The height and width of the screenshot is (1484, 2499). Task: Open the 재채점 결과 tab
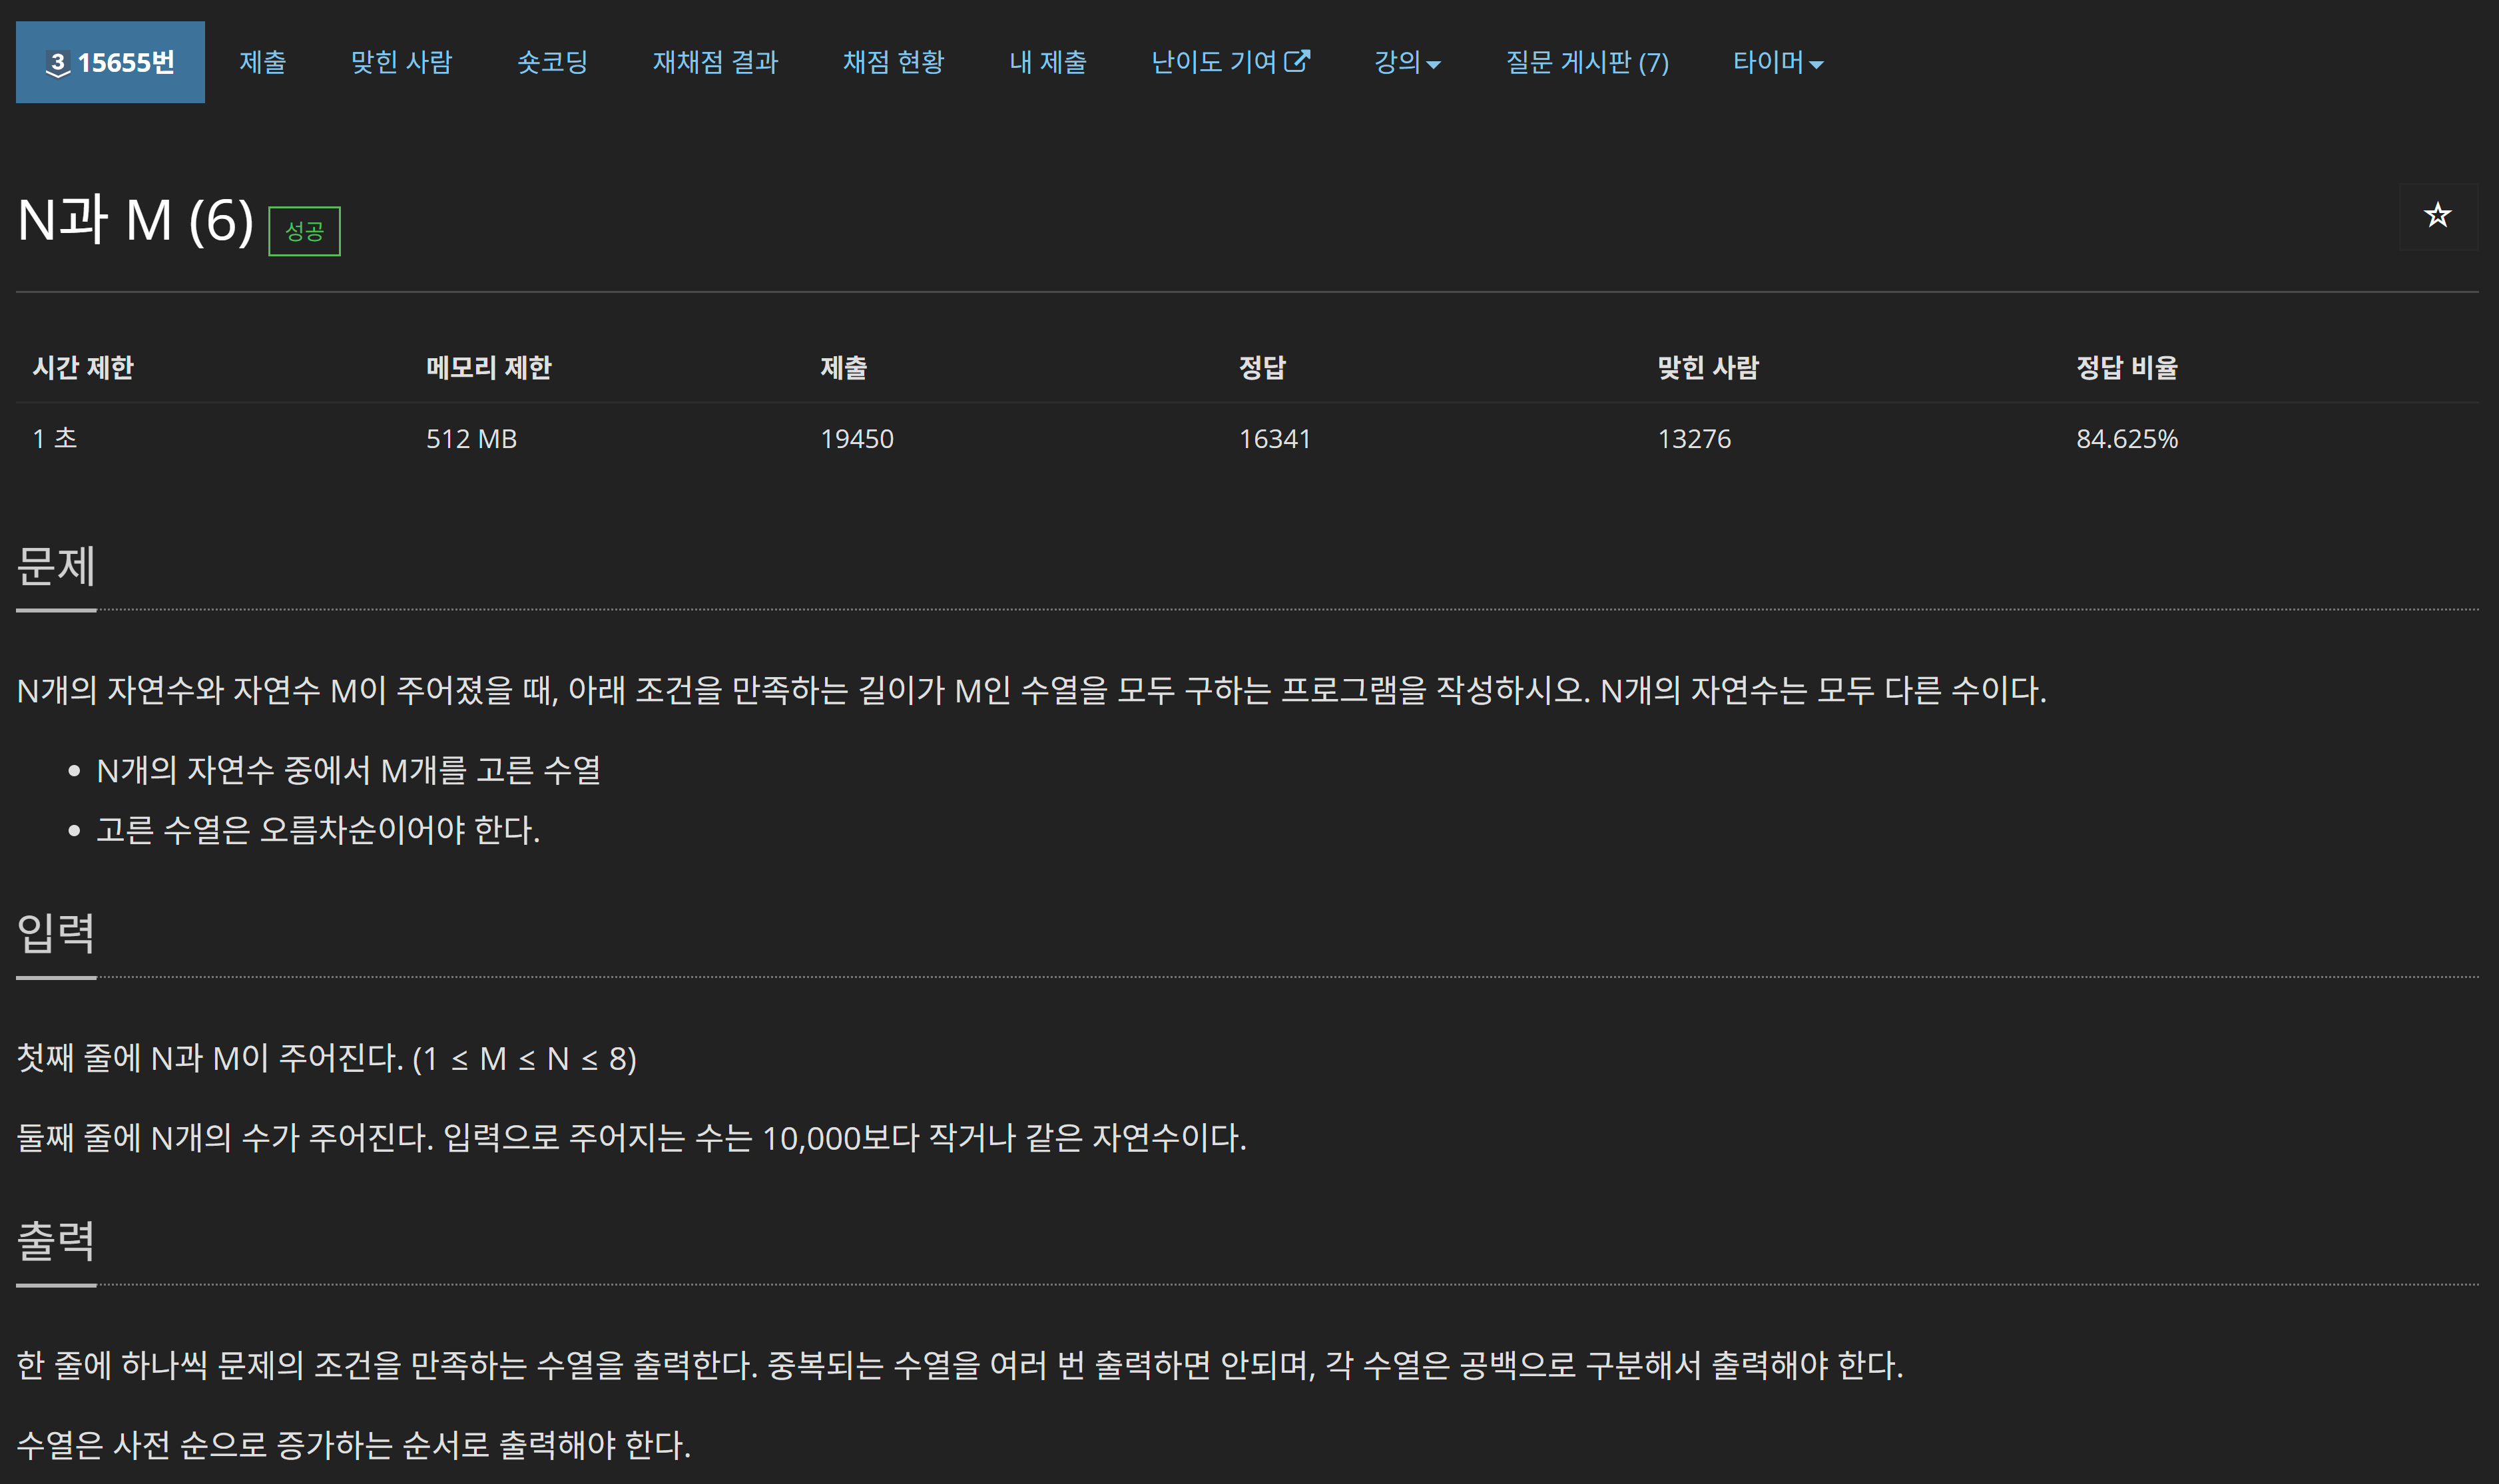point(715,62)
